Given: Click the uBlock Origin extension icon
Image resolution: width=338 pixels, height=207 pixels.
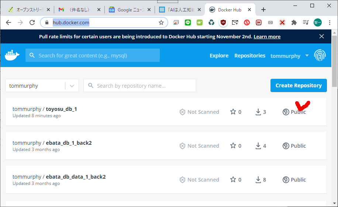Looking at the screenshot, I should (x=223, y=23).
